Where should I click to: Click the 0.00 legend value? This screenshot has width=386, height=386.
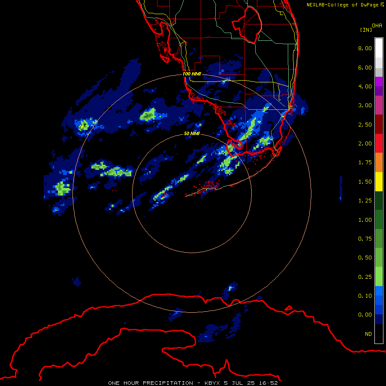[365, 315]
